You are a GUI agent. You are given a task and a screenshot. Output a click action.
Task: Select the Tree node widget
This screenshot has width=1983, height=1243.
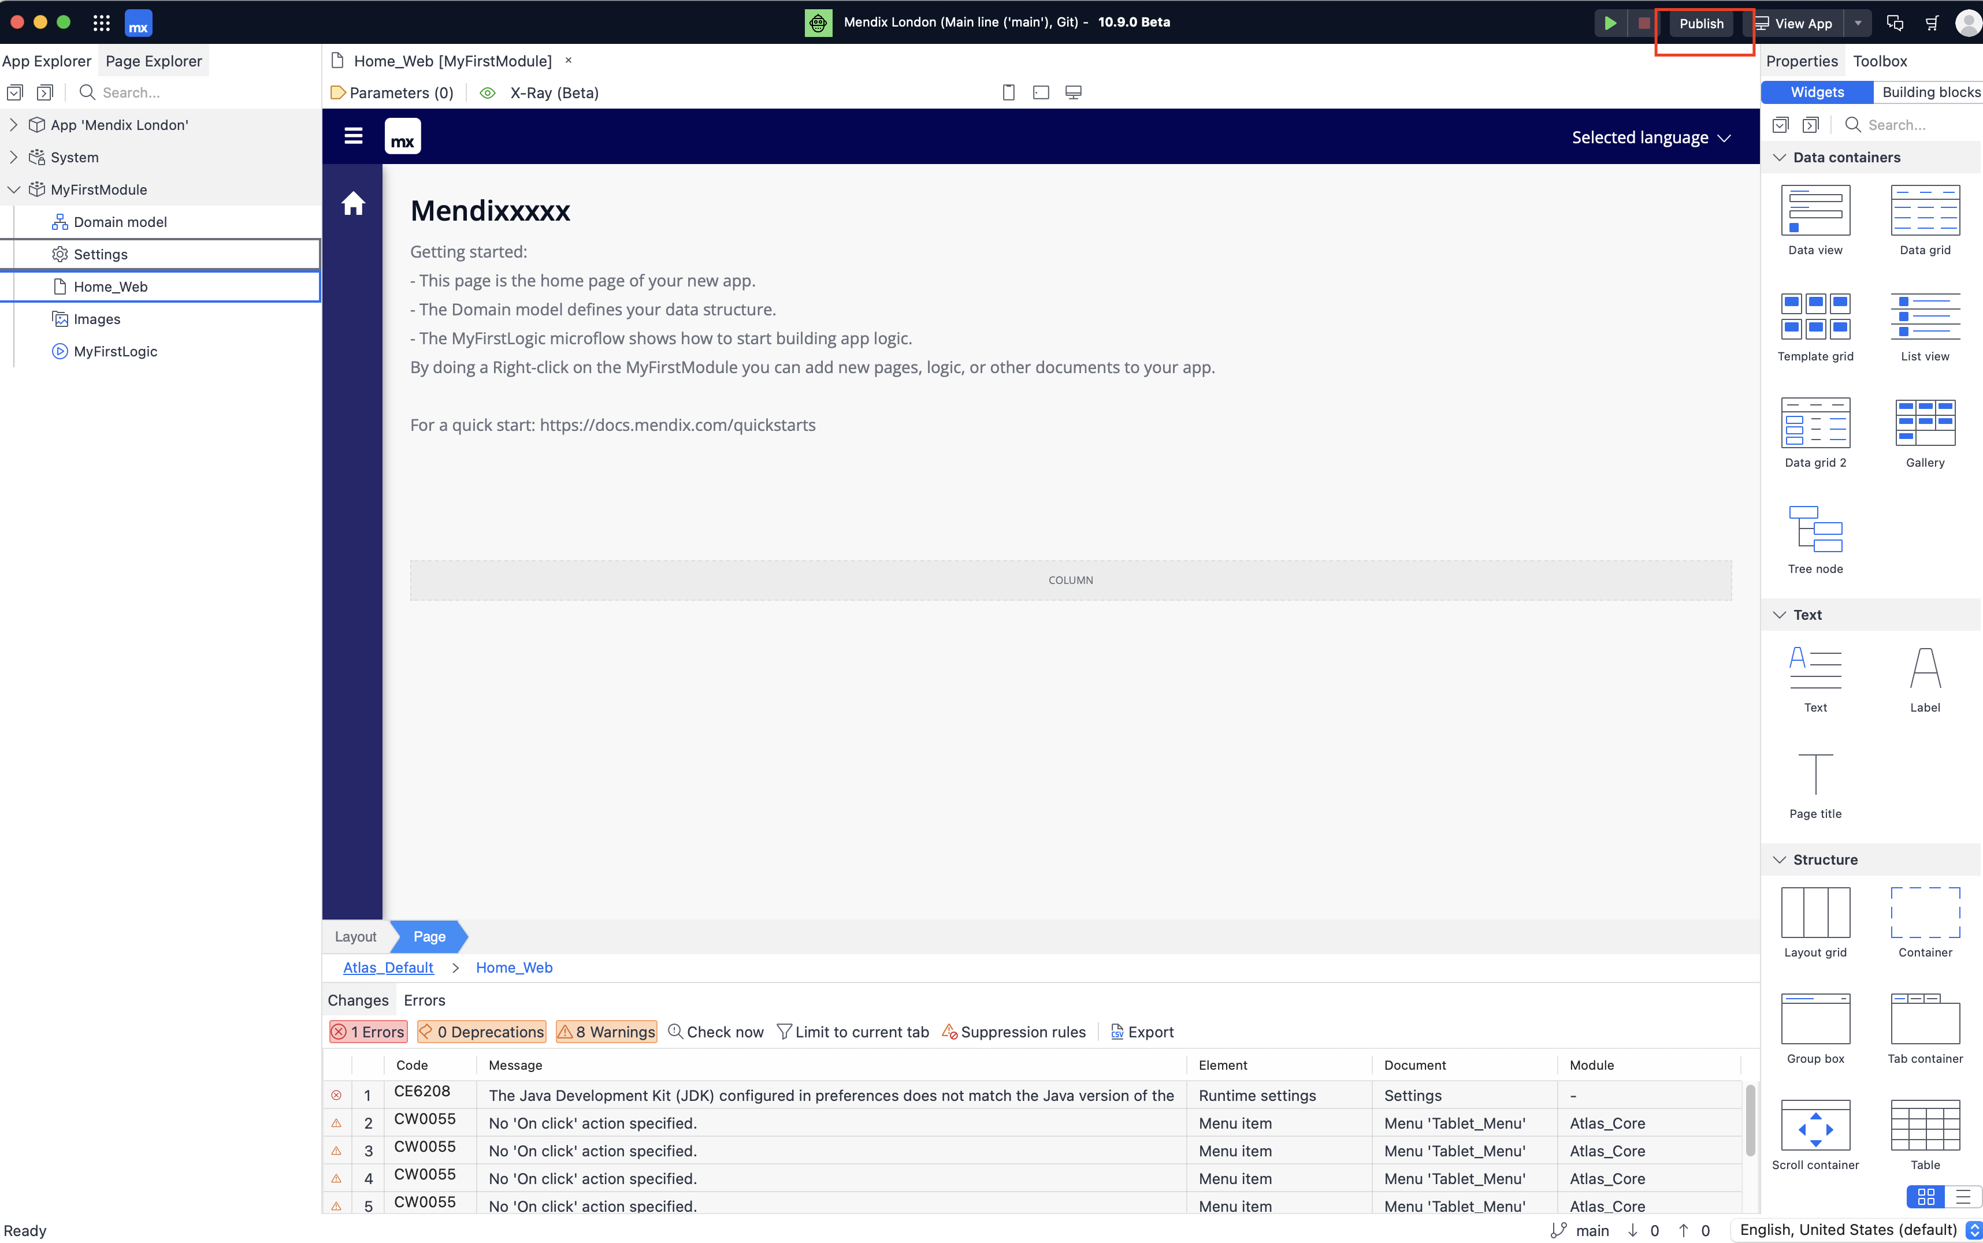(1815, 539)
